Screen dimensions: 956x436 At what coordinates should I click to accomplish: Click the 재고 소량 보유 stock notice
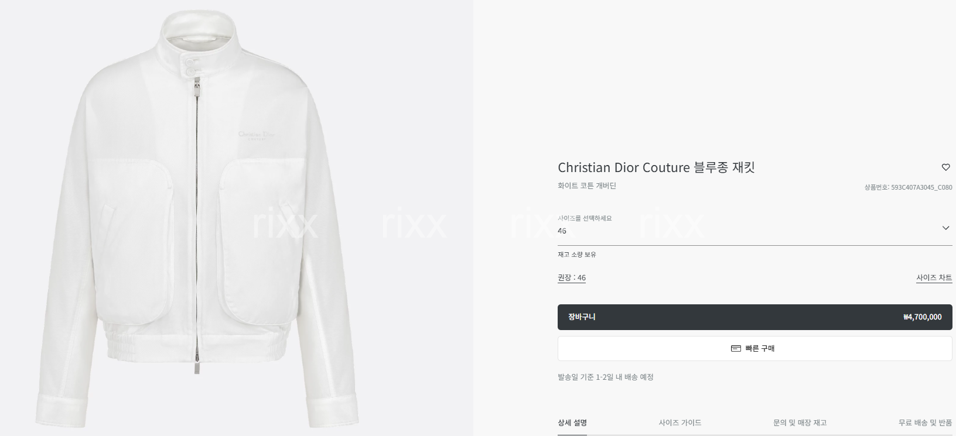click(x=577, y=255)
